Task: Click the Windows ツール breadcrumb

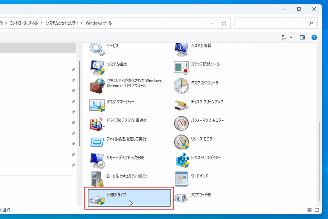Action: tap(98, 23)
